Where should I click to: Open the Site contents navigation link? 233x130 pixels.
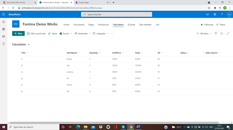145,25
